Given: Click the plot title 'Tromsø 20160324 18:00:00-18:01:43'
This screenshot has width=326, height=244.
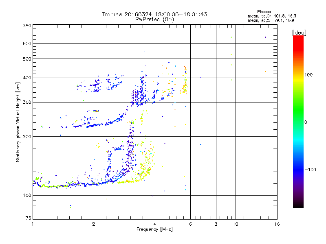Looking at the screenshot, I should coord(154,14).
